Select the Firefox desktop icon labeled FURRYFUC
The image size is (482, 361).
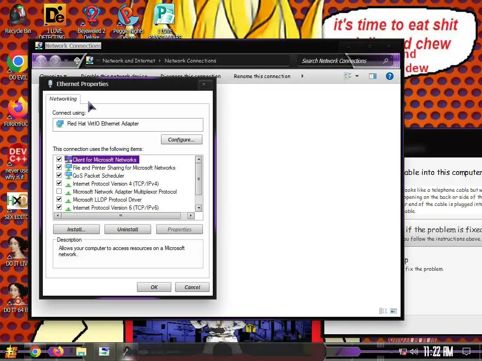click(17, 111)
